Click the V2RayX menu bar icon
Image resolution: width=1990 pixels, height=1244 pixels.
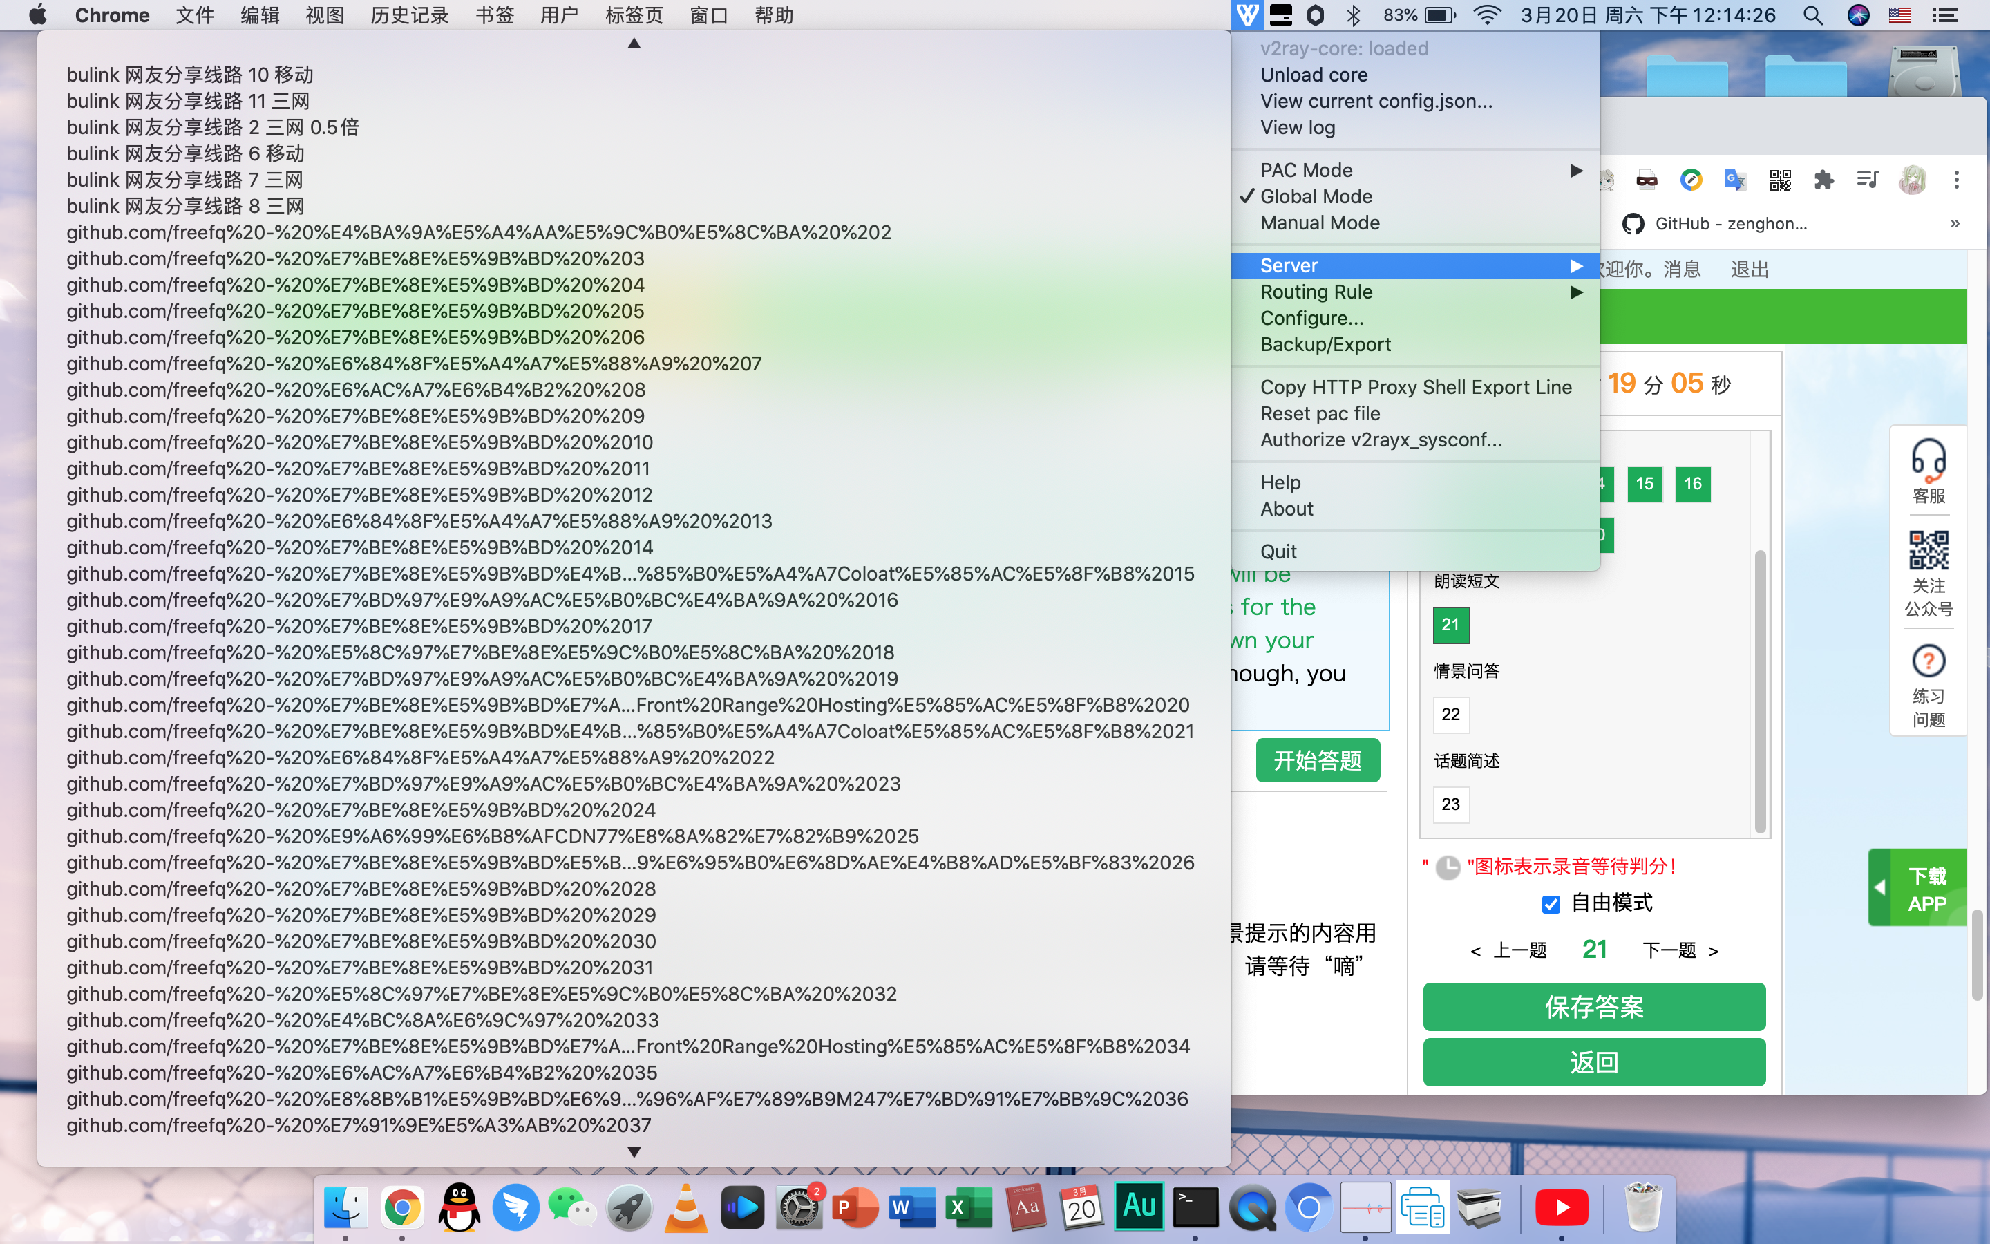(x=1247, y=15)
